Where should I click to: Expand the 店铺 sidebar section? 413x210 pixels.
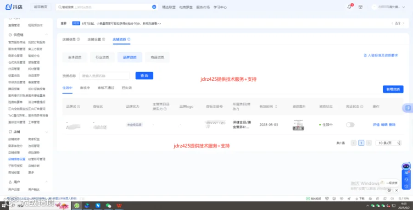click(x=46, y=132)
